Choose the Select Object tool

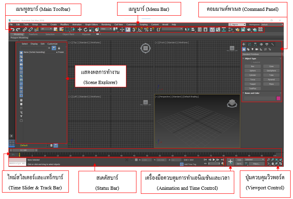[x=56, y=29]
